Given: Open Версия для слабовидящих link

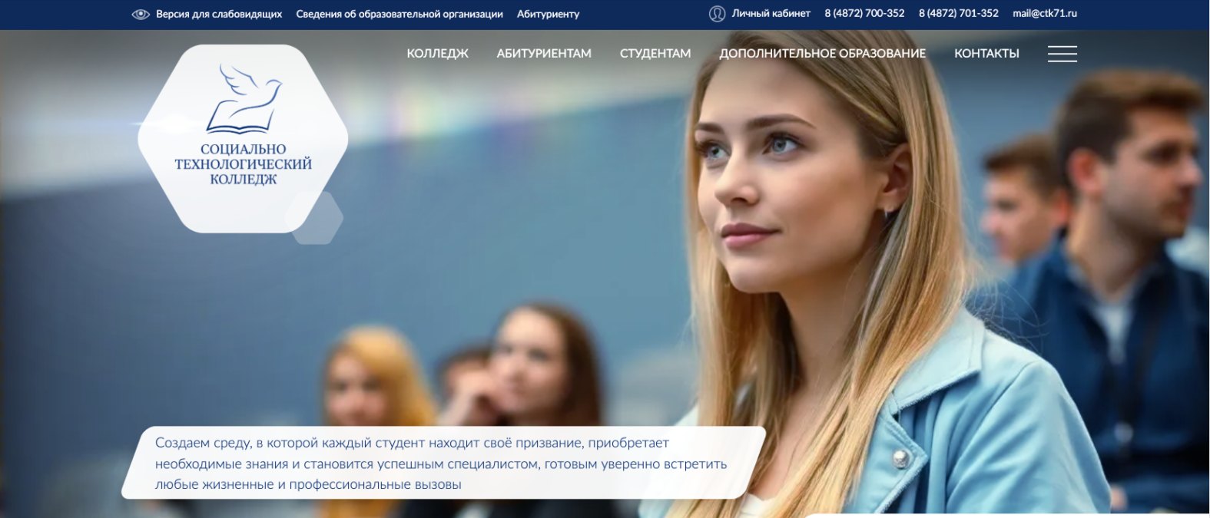Looking at the screenshot, I should point(219,14).
